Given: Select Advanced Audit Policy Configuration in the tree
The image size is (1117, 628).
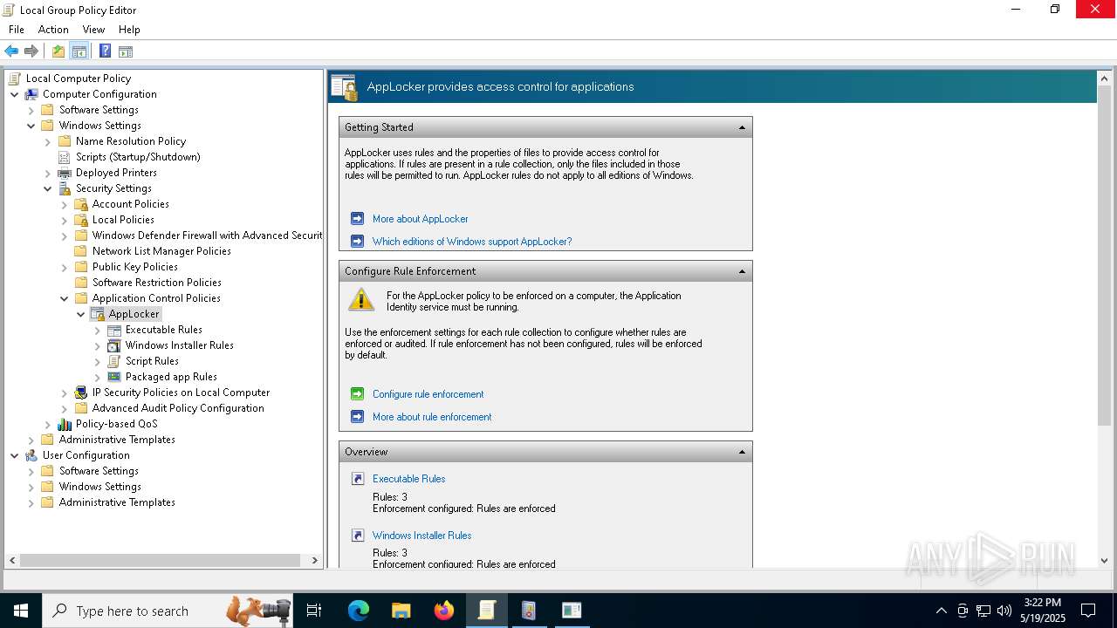Looking at the screenshot, I should [178, 408].
